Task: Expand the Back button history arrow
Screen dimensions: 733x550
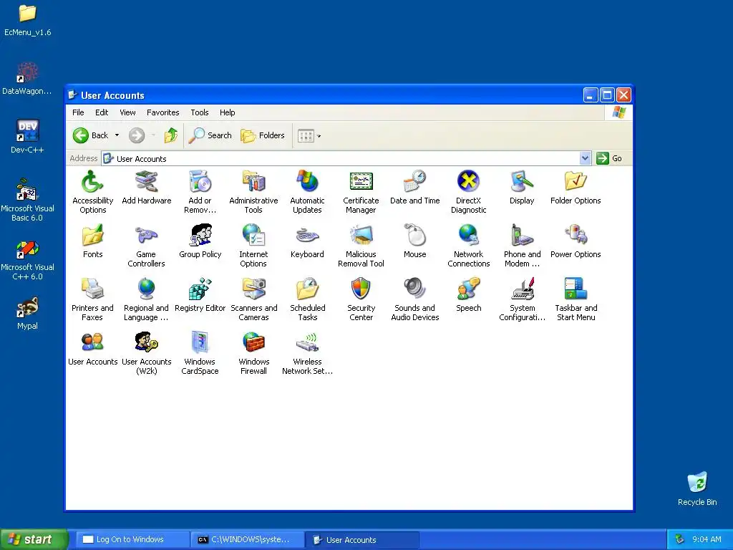Action: tap(117, 135)
